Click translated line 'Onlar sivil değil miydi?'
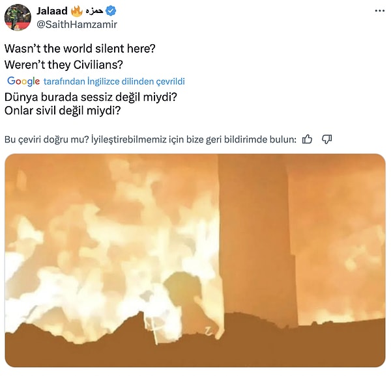Screen dimensions: 391x376 tap(72, 111)
